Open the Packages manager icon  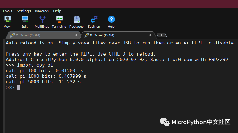coord(77,20)
